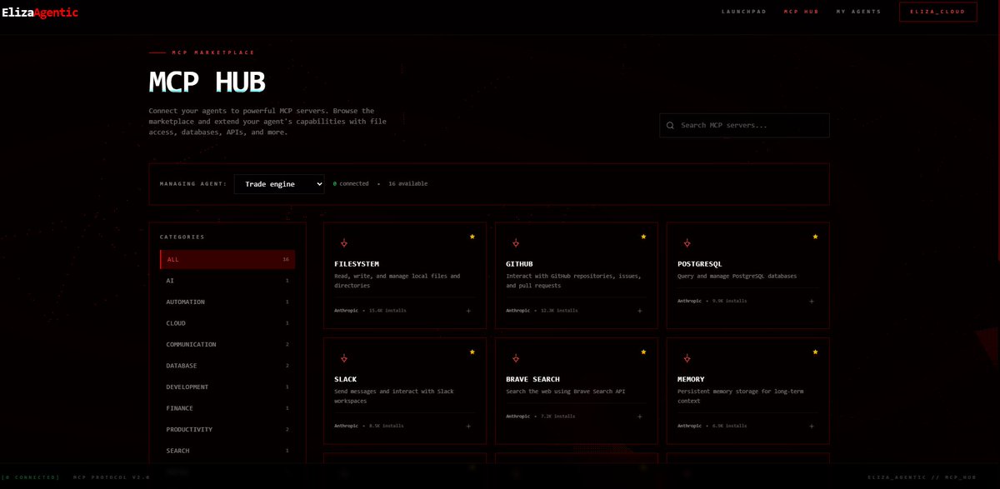Open My Agents navigation item
1000x489 pixels.
858,12
